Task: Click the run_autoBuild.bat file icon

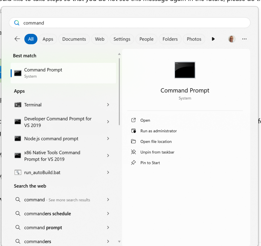Action: pos(18,172)
